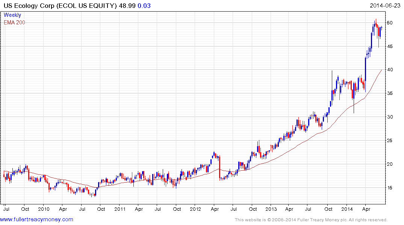Click the 20 price axis label
Viewport: 404px width, 225px height.
[390, 164]
